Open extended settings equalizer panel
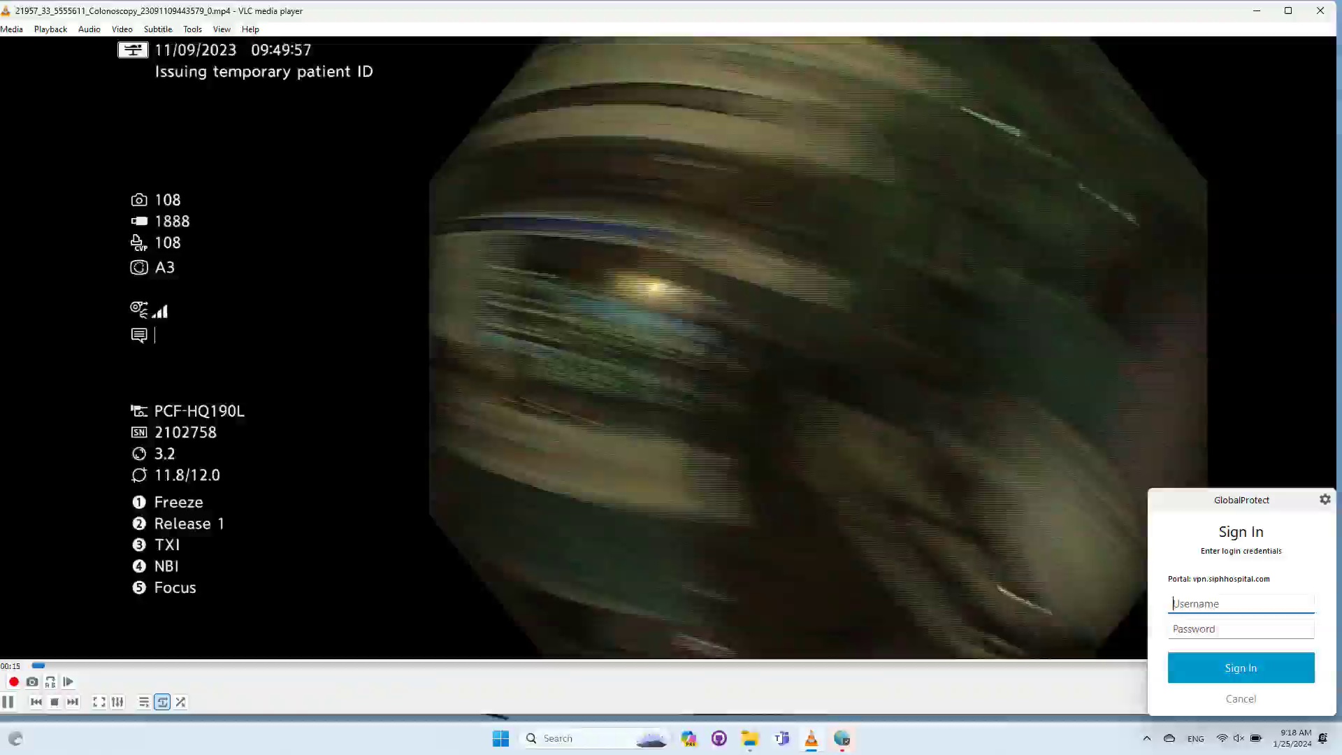 point(117,702)
